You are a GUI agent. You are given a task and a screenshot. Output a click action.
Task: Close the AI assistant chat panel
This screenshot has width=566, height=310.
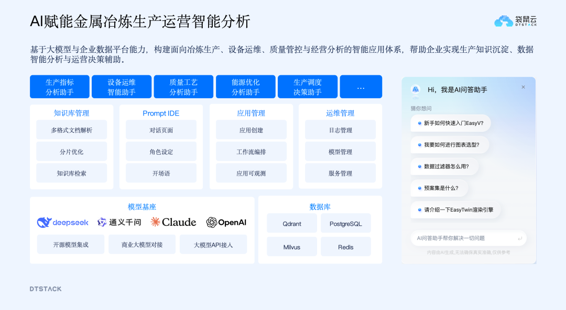pyautogui.click(x=523, y=87)
